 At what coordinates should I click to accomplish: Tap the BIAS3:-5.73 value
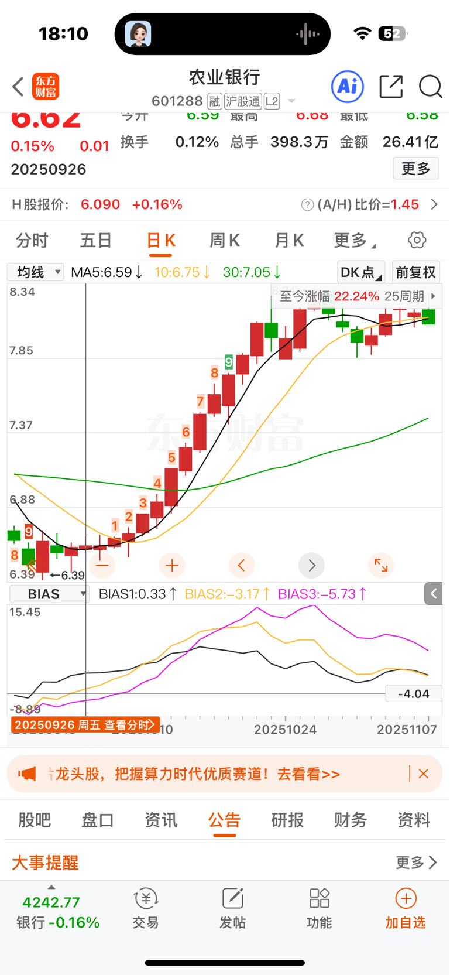322,594
